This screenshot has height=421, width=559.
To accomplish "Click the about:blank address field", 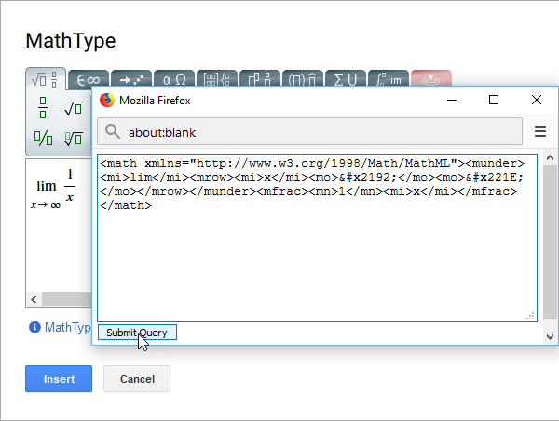I will click(317, 131).
